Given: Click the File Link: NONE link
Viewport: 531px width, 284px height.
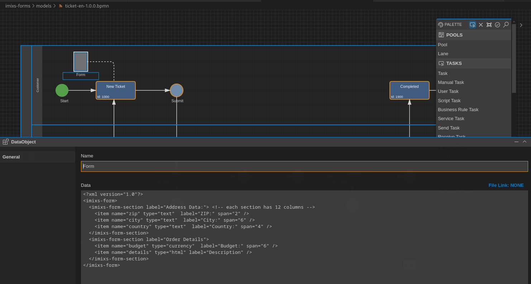Looking at the screenshot, I should 506,185.
